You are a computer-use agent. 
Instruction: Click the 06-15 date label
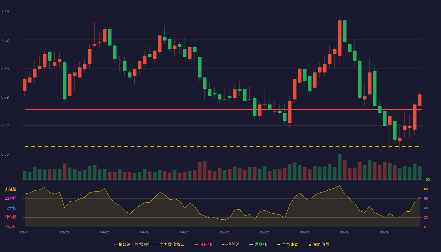345,232
